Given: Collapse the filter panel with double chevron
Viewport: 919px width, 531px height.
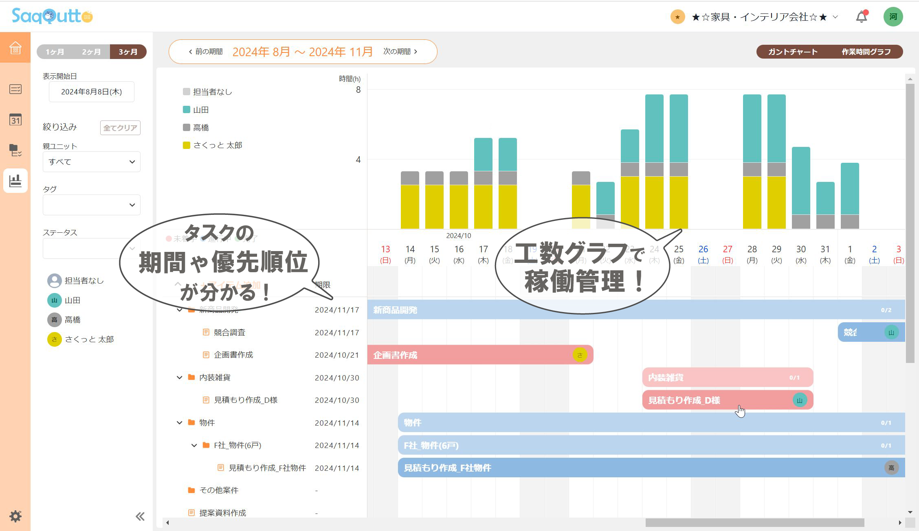Looking at the screenshot, I should (x=140, y=516).
